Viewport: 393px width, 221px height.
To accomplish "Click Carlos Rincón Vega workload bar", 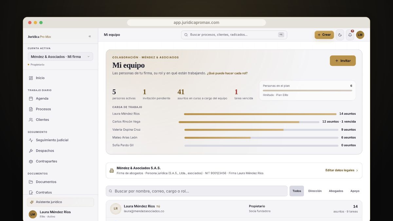I will pyautogui.click(x=249, y=122).
